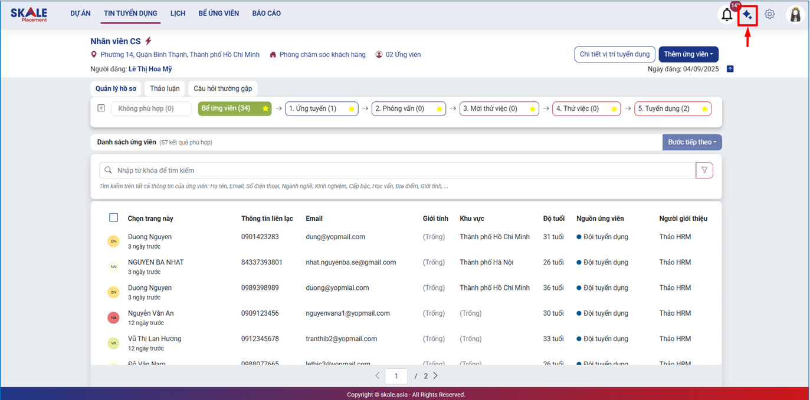Click Chi tiết vị trí tuyển dụng button

(614, 54)
